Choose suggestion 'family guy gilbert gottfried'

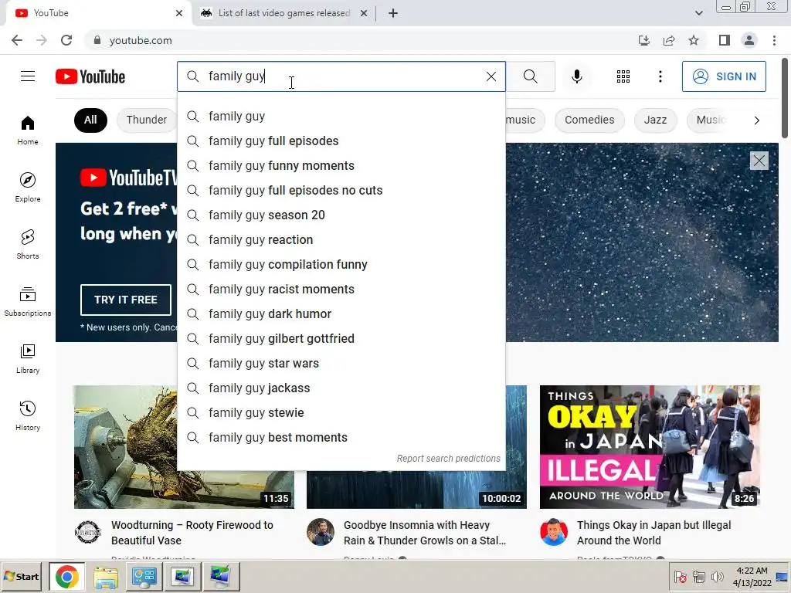pos(341,338)
